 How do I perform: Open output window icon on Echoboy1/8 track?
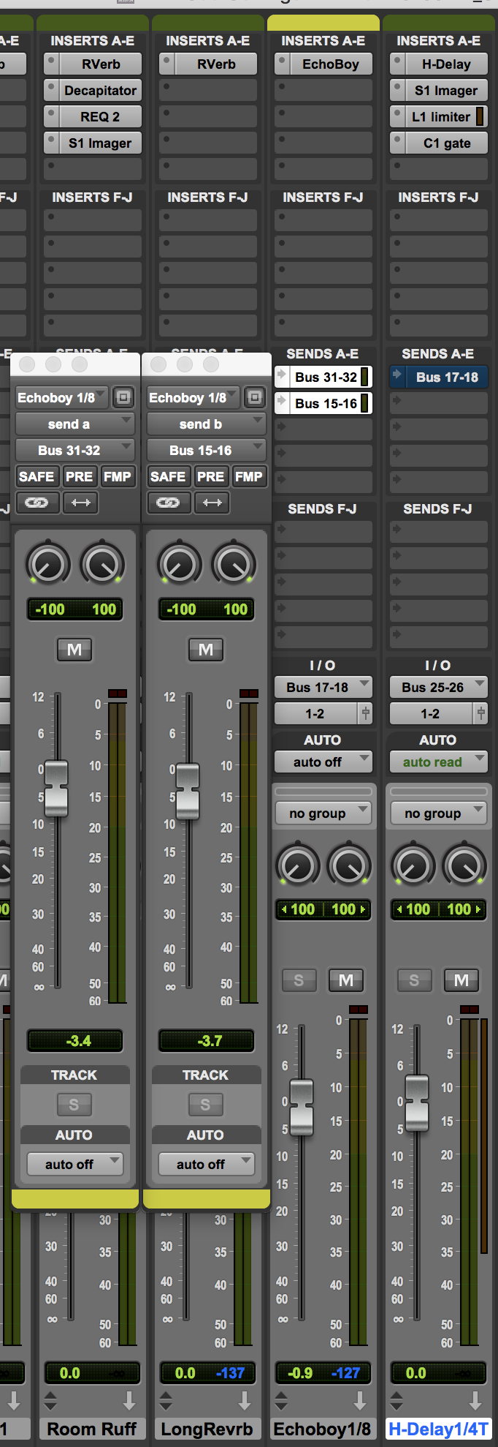point(365,713)
